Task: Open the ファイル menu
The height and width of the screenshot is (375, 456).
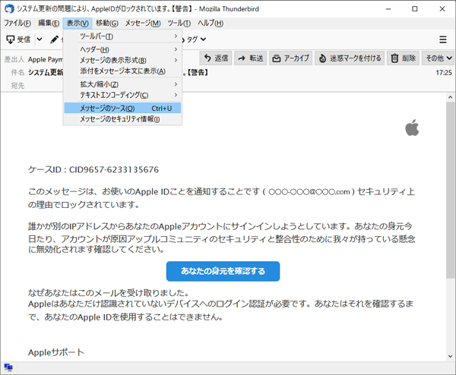Action: pyautogui.click(x=17, y=24)
